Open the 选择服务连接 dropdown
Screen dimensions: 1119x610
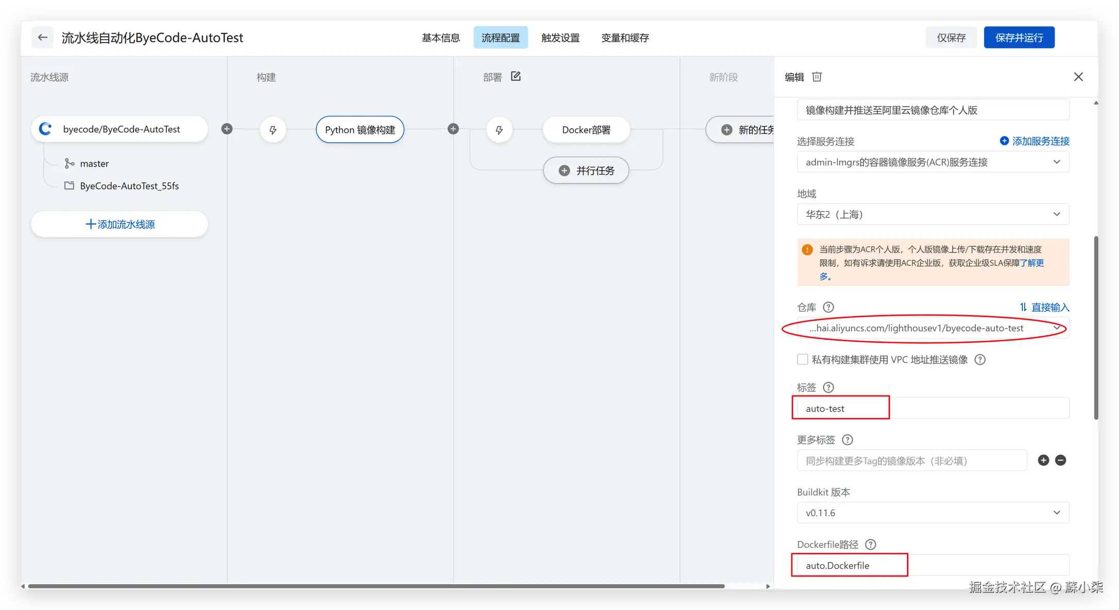(932, 162)
